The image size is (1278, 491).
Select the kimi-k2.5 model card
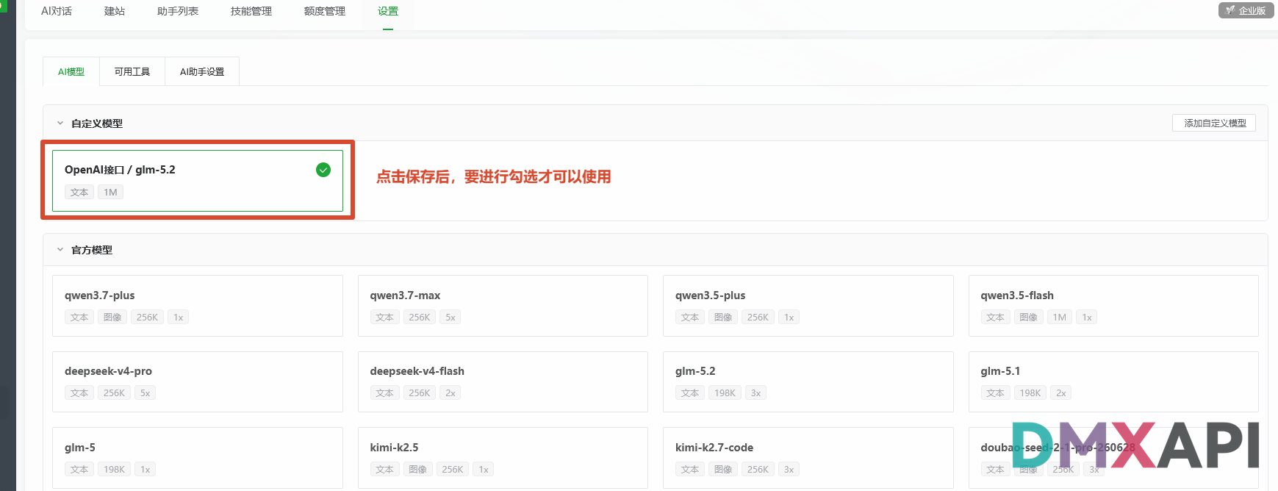[503, 458]
